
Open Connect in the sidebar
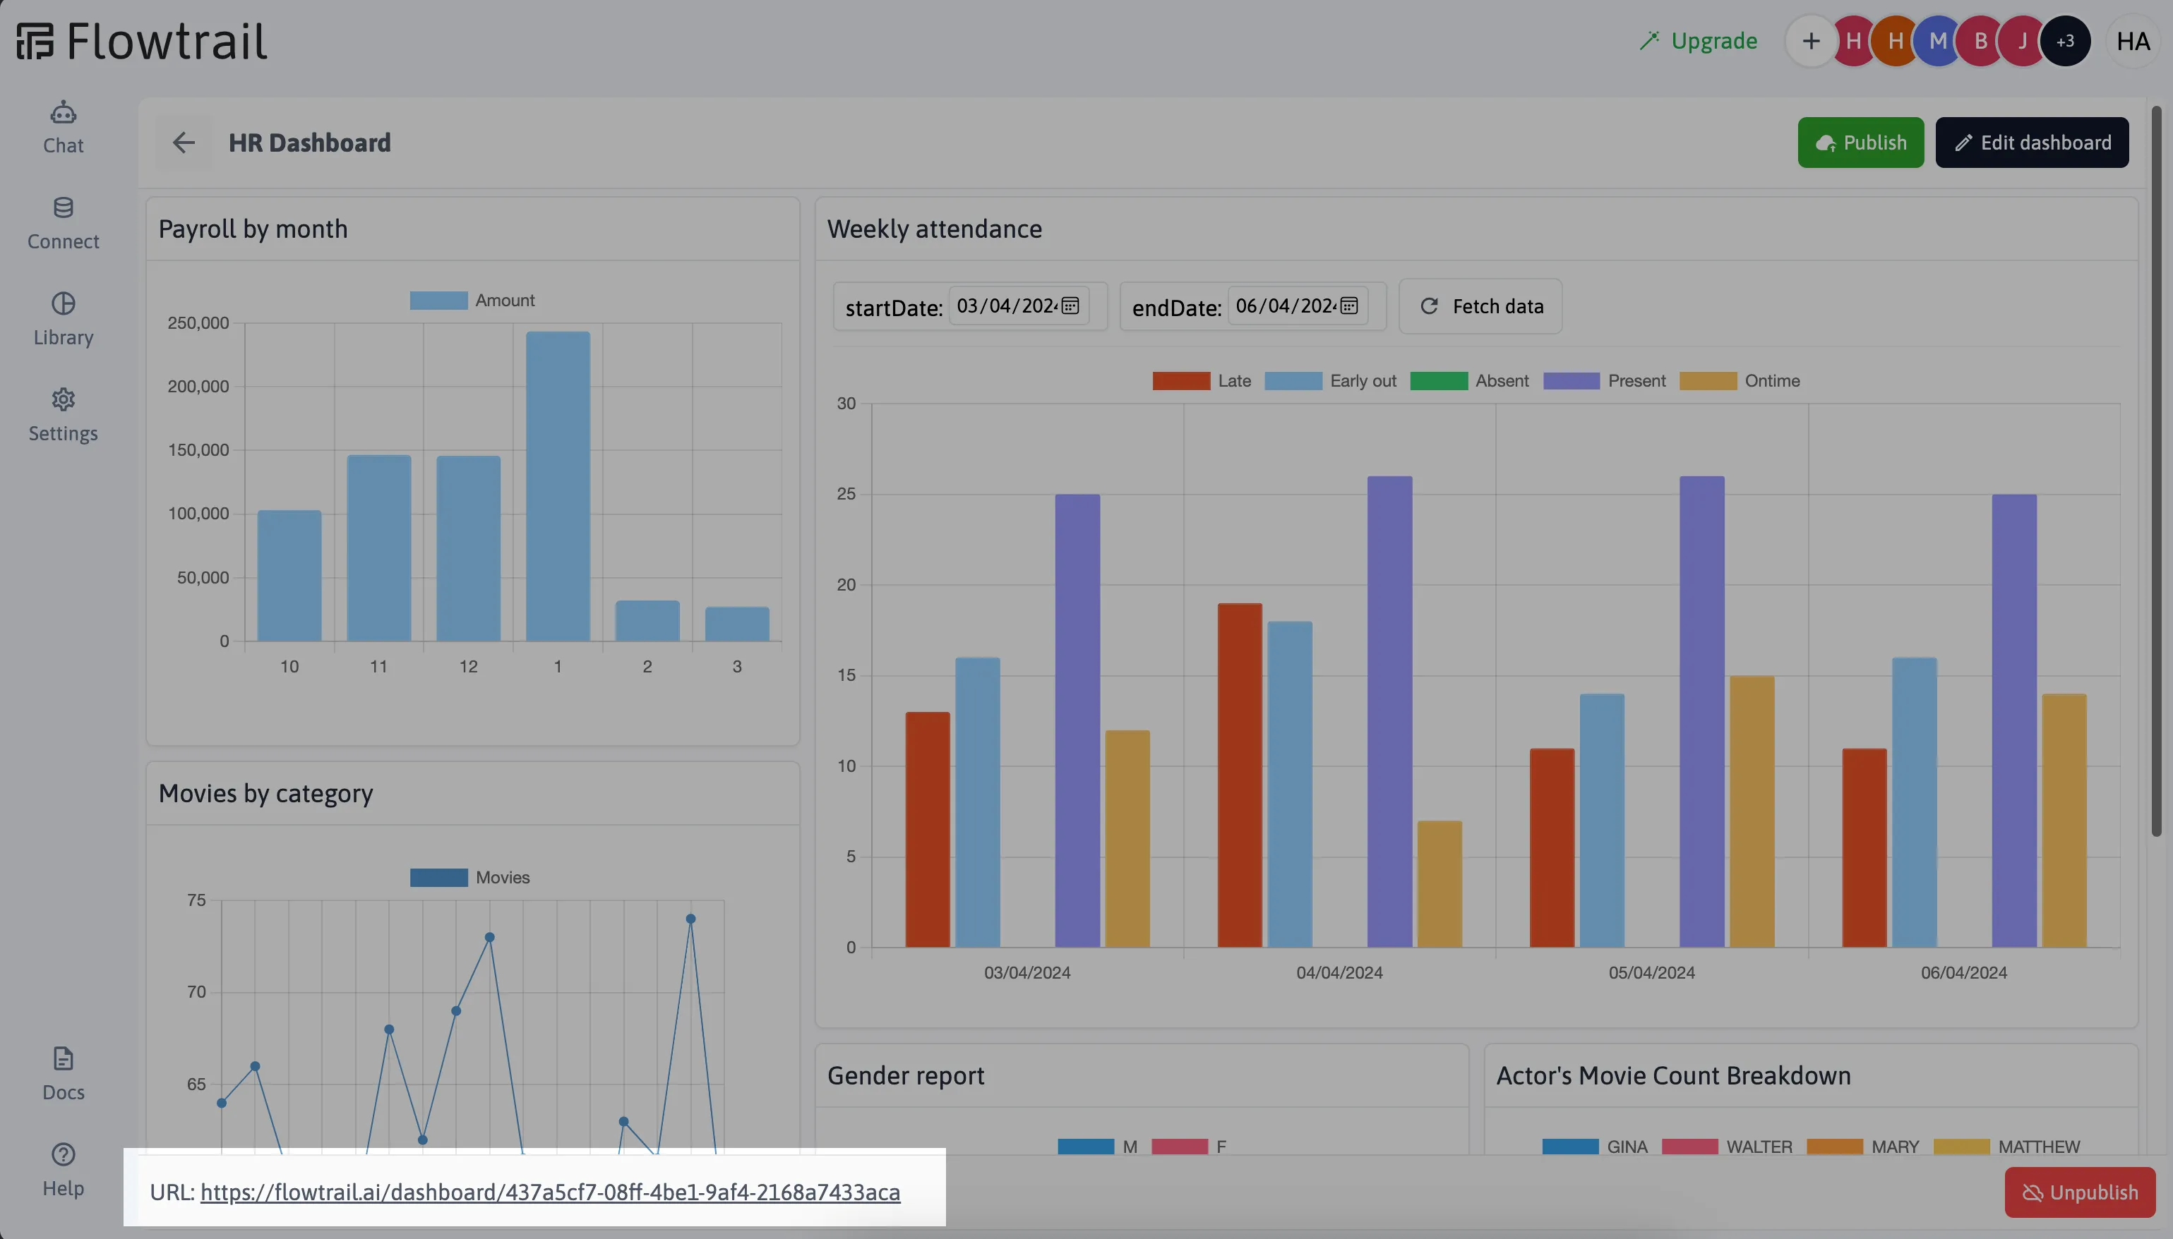coord(63,224)
